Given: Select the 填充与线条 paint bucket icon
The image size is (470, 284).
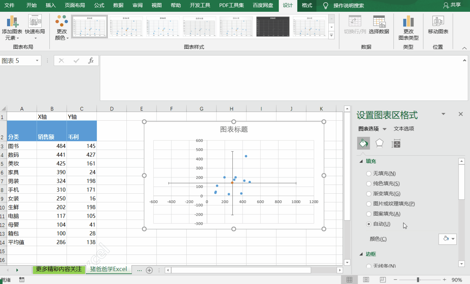Looking at the screenshot, I should coord(363,143).
